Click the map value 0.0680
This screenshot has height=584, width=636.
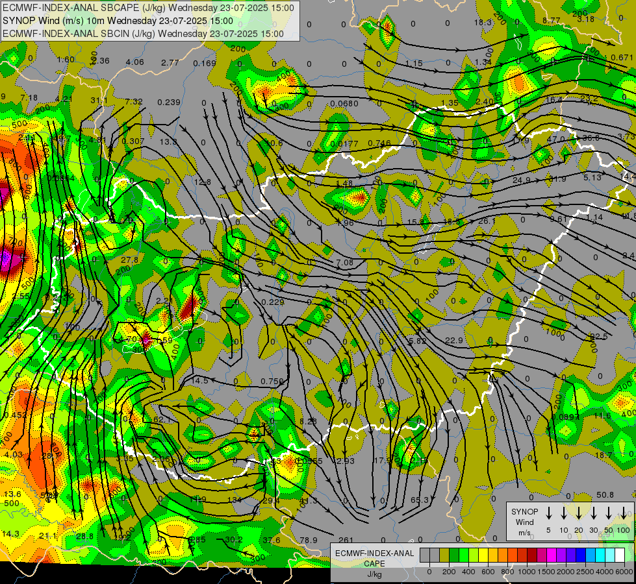coord(344,103)
